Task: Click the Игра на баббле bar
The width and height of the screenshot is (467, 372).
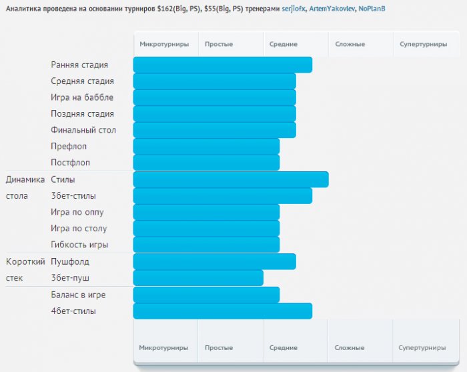Action: [214, 97]
